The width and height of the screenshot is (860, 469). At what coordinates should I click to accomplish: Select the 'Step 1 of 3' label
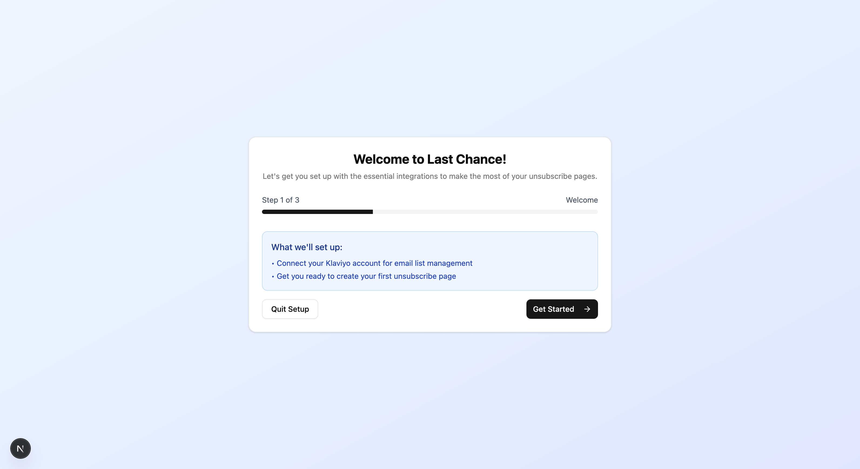(280, 200)
